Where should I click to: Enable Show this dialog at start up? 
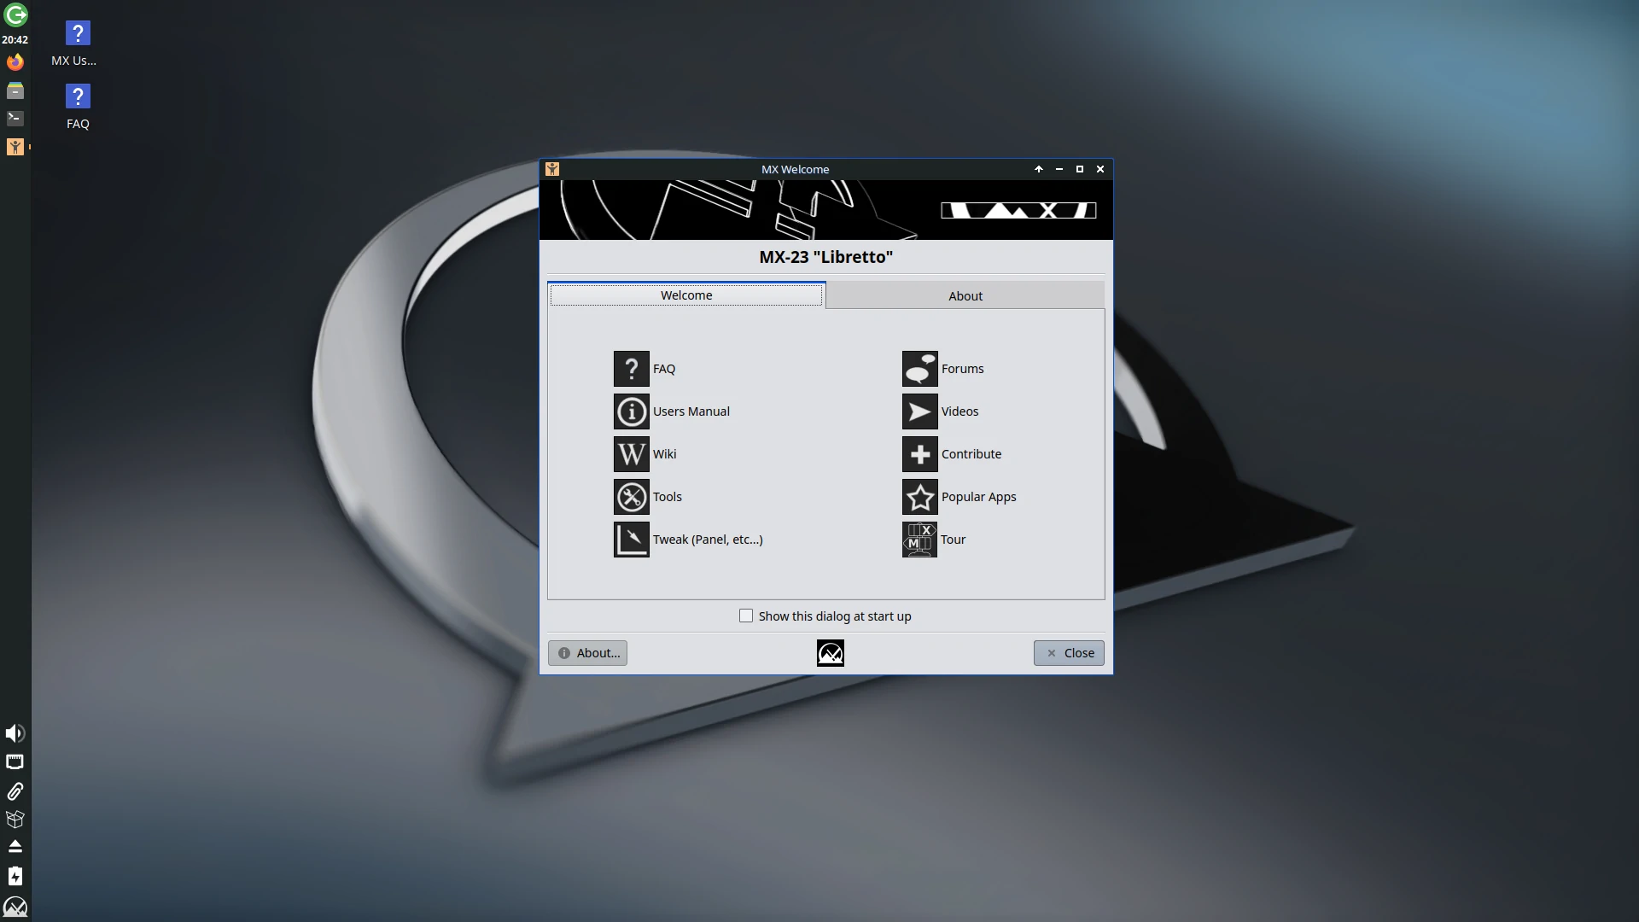(745, 616)
